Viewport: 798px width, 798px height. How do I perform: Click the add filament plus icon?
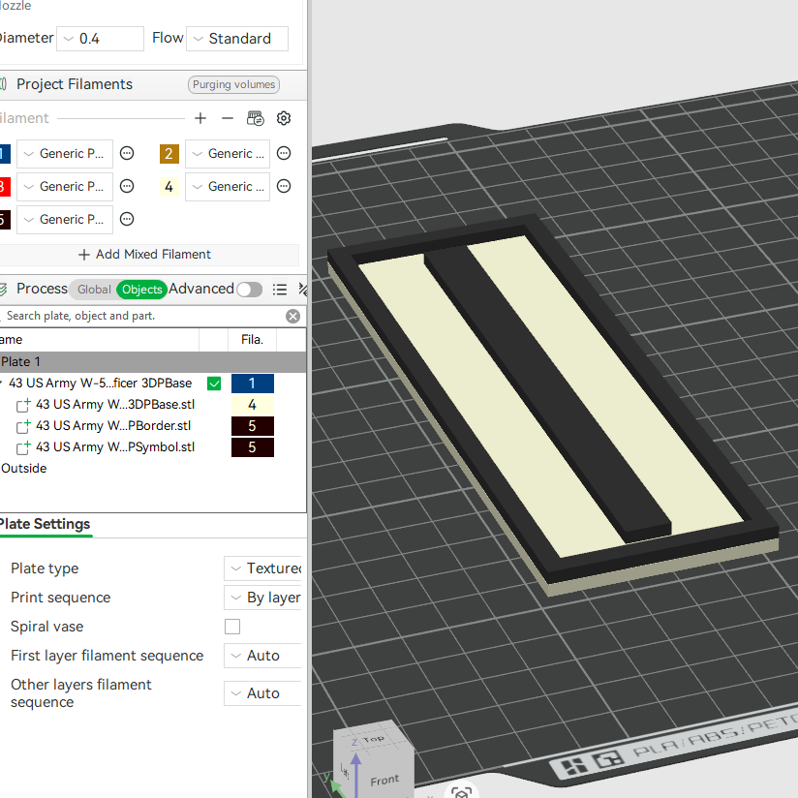200,118
